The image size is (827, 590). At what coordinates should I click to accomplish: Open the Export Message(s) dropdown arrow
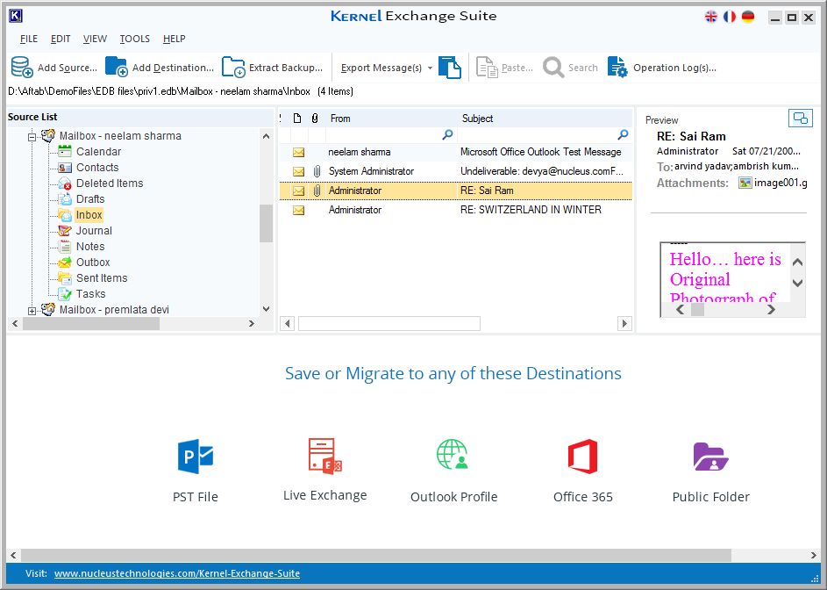pos(430,68)
